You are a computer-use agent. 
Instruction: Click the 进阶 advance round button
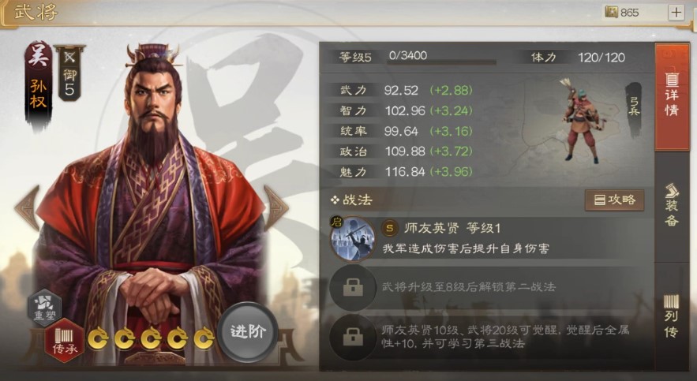[248, 332]
